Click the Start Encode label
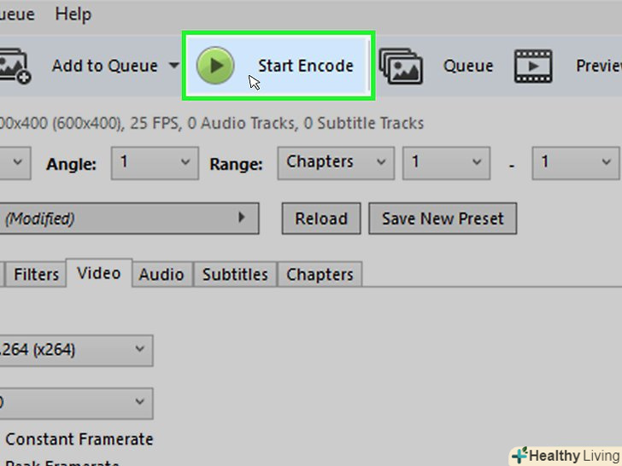 pos(306,66)
